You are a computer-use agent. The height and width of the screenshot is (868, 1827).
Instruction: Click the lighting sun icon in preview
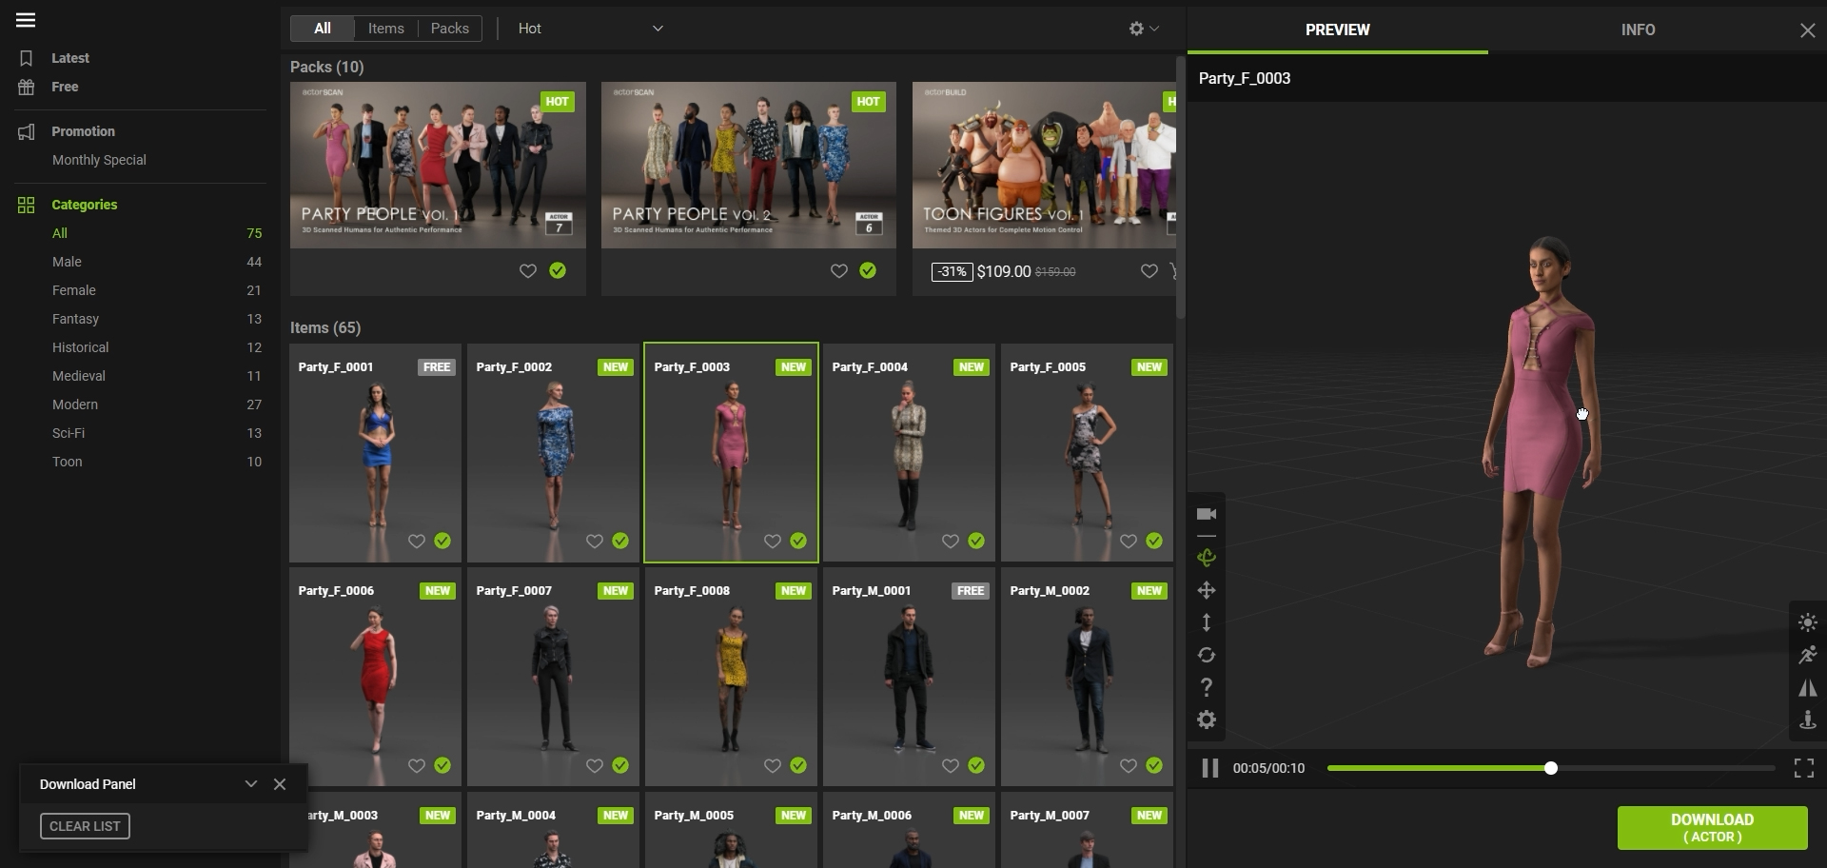pyautogui.click(x=1808, y=622)
